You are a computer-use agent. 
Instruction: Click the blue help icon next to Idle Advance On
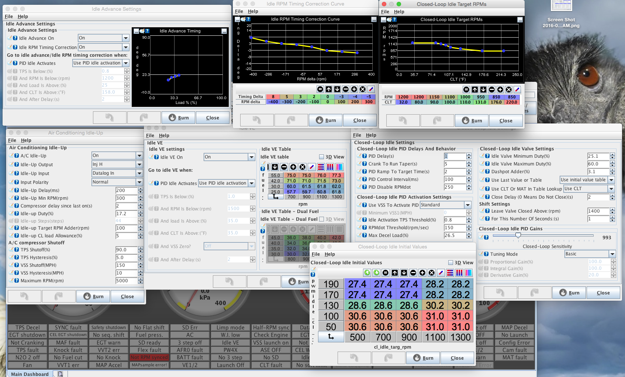coord(15,38)
